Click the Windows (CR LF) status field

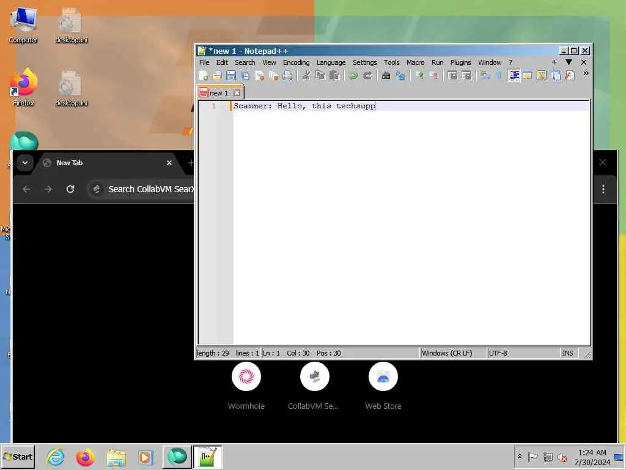(454, 353)
